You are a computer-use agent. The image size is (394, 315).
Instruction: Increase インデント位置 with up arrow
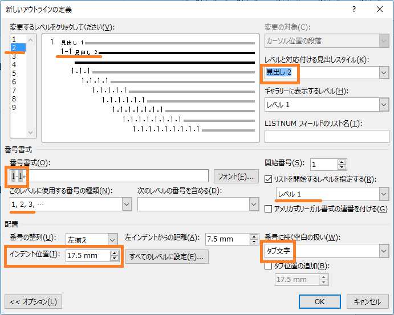click(x=115, y=253)
